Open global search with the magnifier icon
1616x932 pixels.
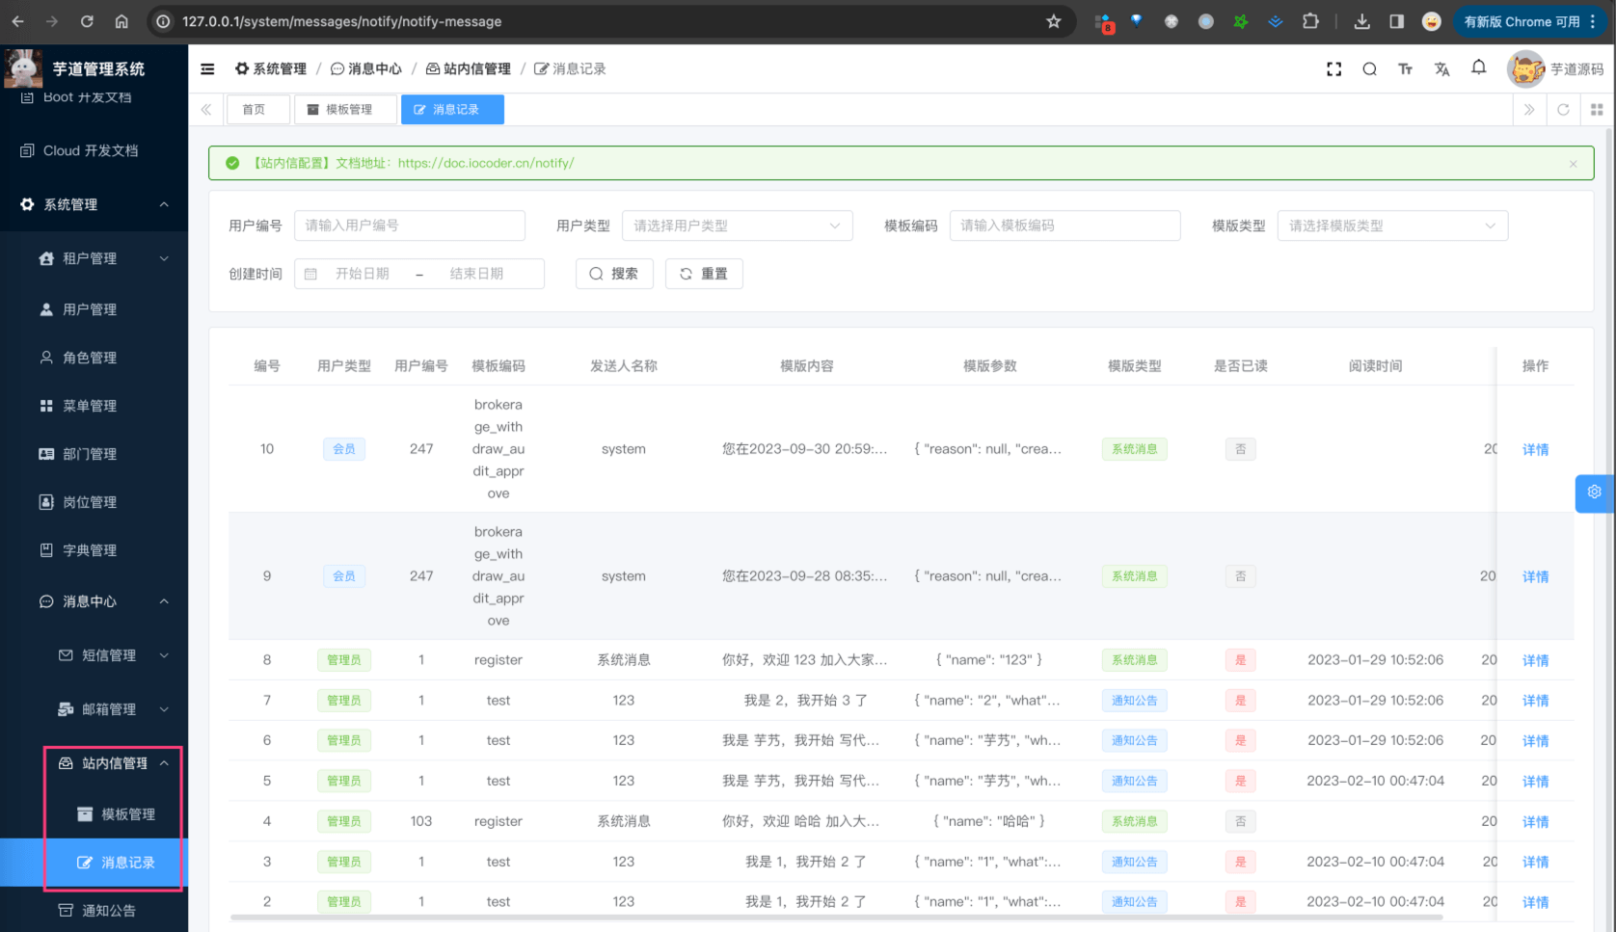point(1369,68)
